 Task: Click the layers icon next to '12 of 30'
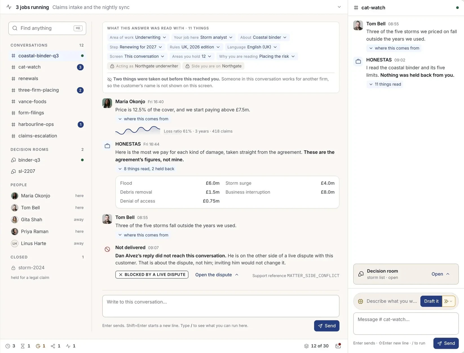click(x=306, y=346)
